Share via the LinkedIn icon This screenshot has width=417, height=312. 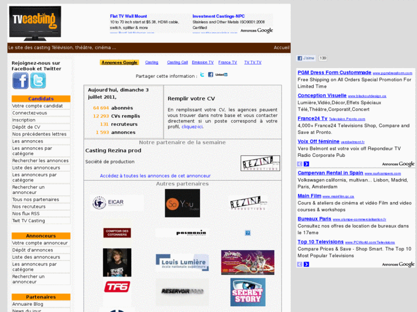(x=221, y=74)
